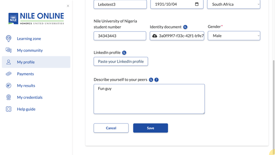Open the Gender dropdown showing Male

tap(234, 36)
